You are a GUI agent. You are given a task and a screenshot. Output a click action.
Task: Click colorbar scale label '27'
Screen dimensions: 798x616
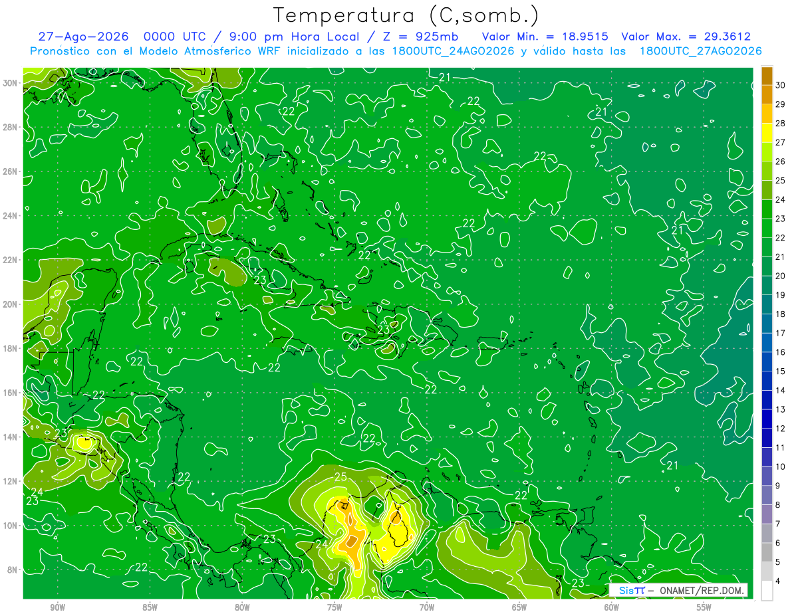[x=781, y=142]
